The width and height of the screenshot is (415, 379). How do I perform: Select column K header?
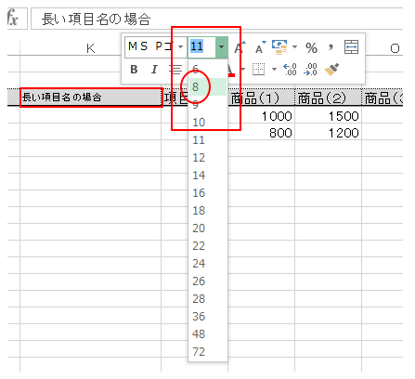[x=90, y=48]
